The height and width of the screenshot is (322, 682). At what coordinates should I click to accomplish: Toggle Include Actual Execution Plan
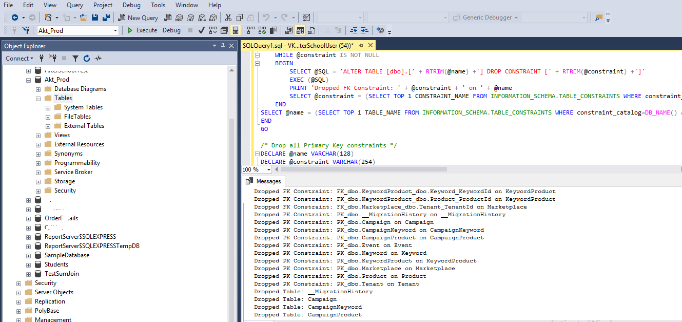coord(250,30)
